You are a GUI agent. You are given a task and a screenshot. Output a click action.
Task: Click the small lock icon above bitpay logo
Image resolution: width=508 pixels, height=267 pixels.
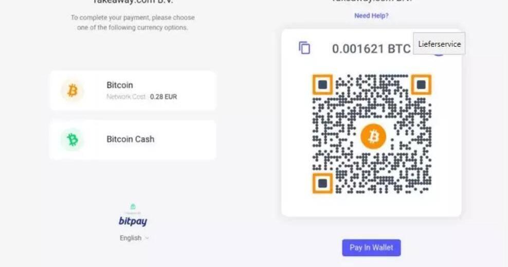point(133,206)
